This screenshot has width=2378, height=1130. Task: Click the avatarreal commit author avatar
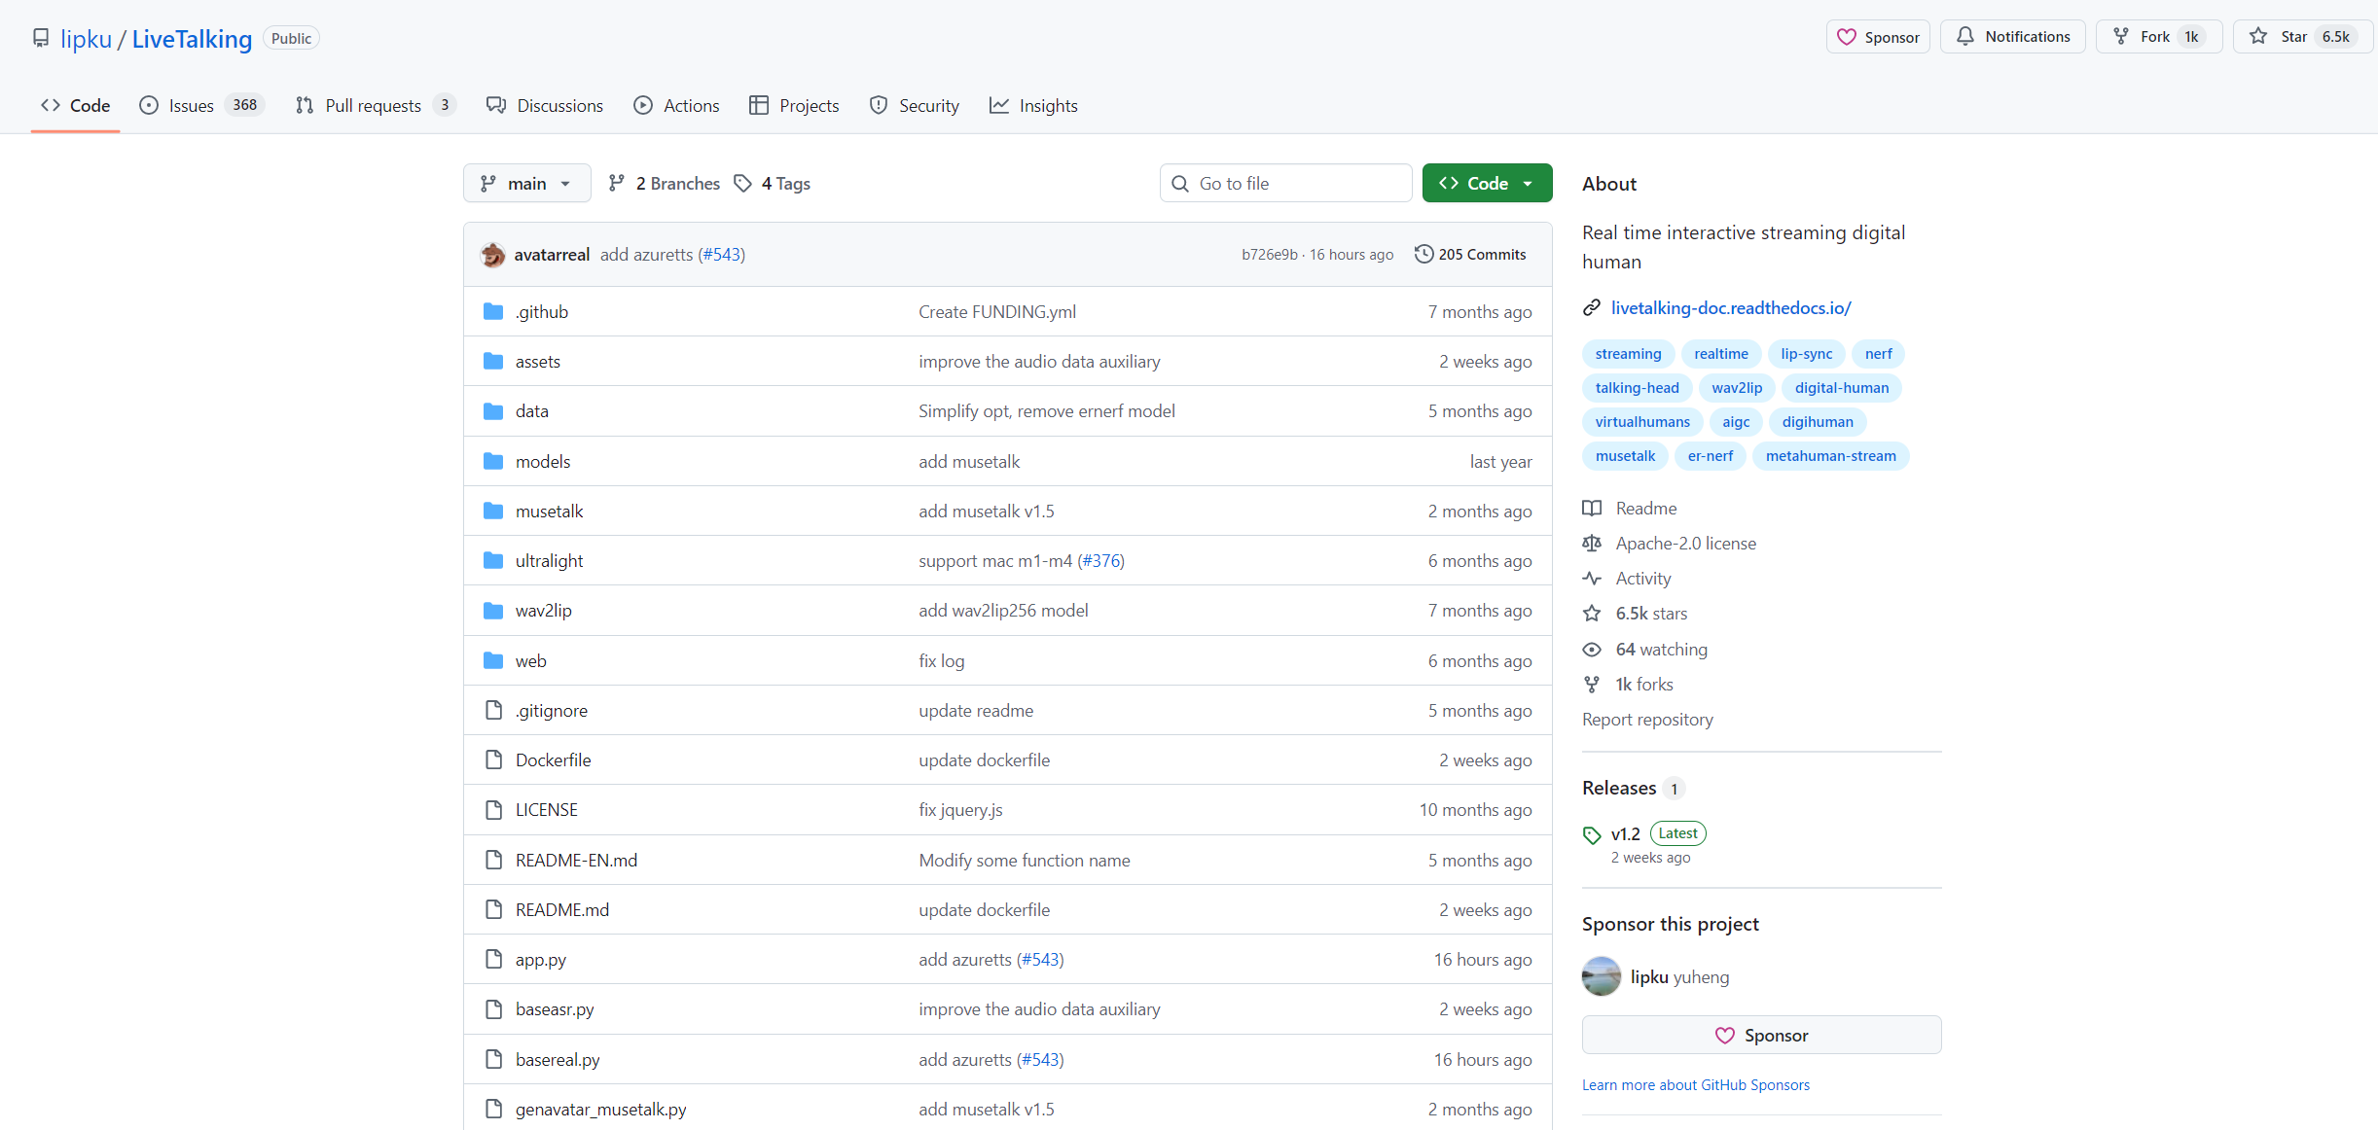click(493, 255)
